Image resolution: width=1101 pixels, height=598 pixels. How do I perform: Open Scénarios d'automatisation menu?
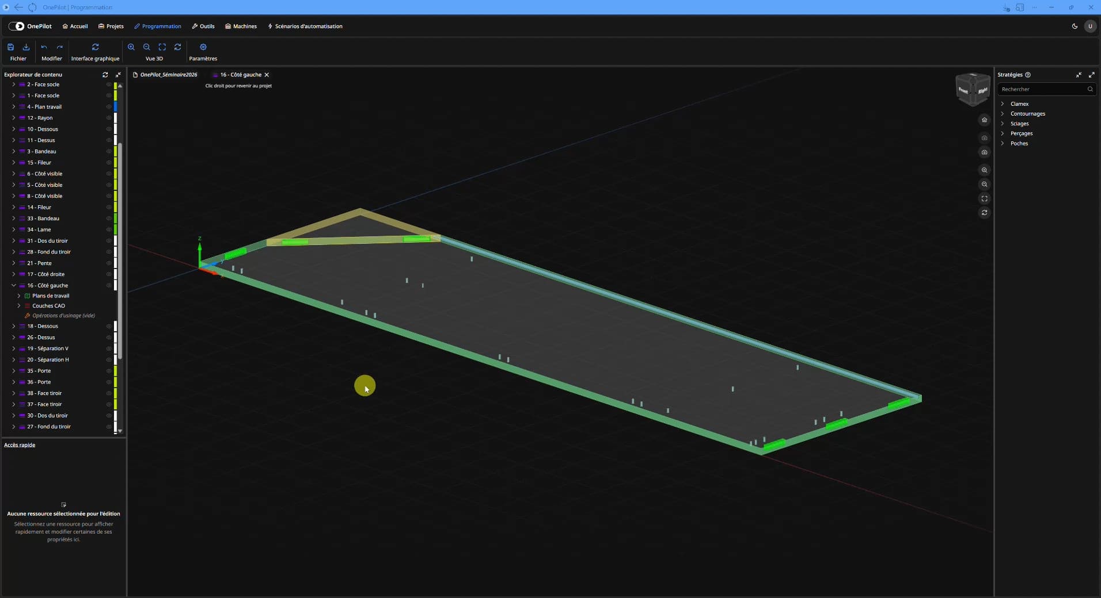[305, 26]
